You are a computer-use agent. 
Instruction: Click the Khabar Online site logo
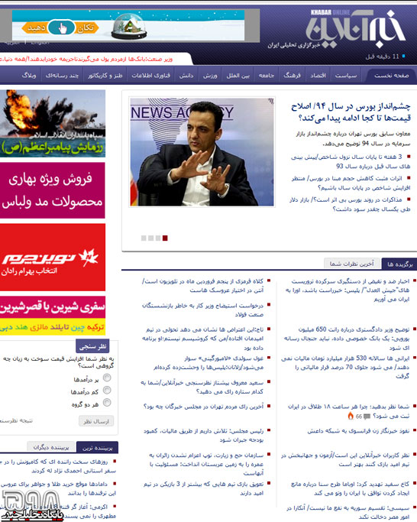(355, 29)
